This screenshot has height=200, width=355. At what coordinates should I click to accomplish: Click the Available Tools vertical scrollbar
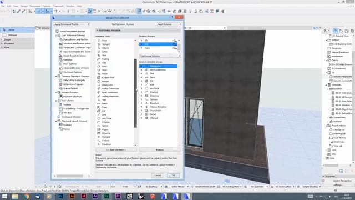click(135, 93)
